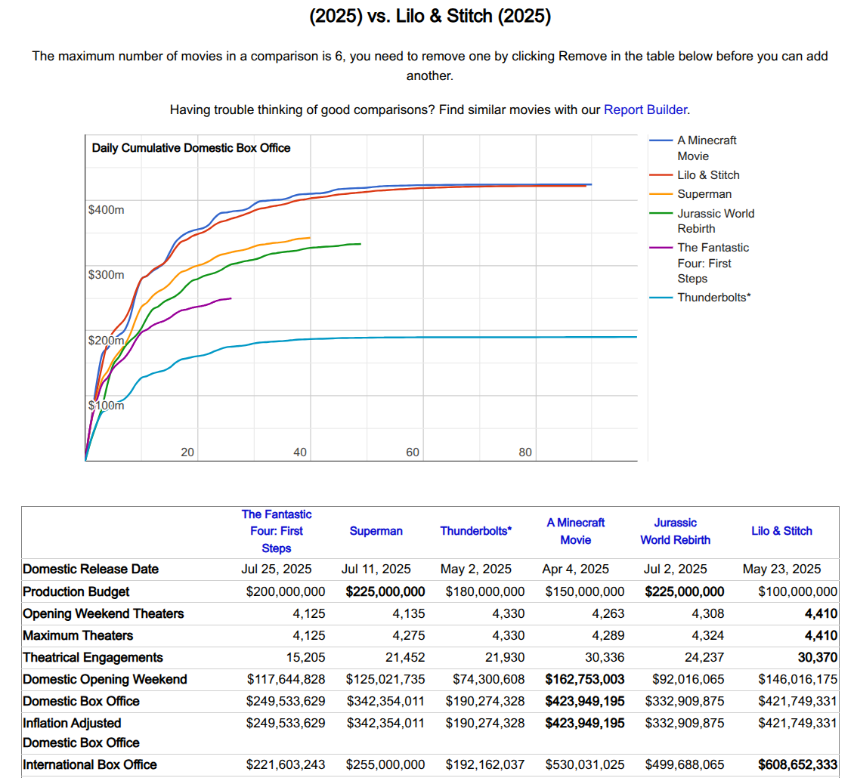Click the Production Budget row label
This screenshot has height=778, width=854.
(76, 591)
